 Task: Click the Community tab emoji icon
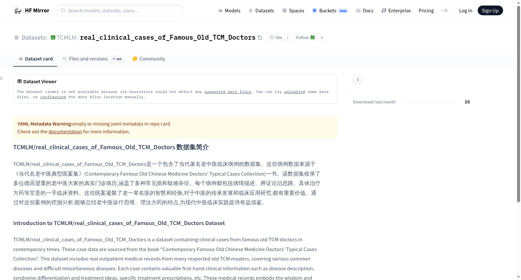[135, 59]
